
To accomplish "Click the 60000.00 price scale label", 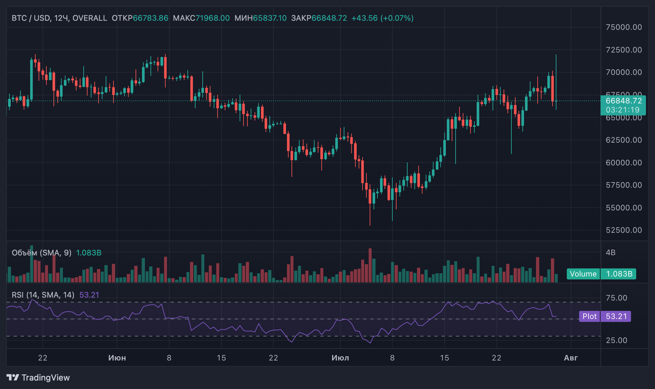I will [x=624, y=163].
